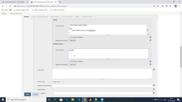Click the Referenced parameters input field
Screen dimensions: 182x102
(102, 86)
